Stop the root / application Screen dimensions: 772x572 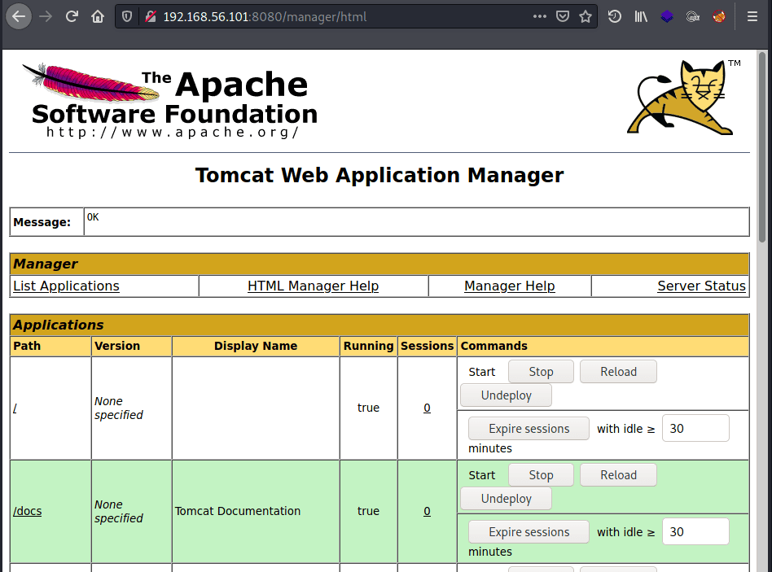tap(541, 372)
